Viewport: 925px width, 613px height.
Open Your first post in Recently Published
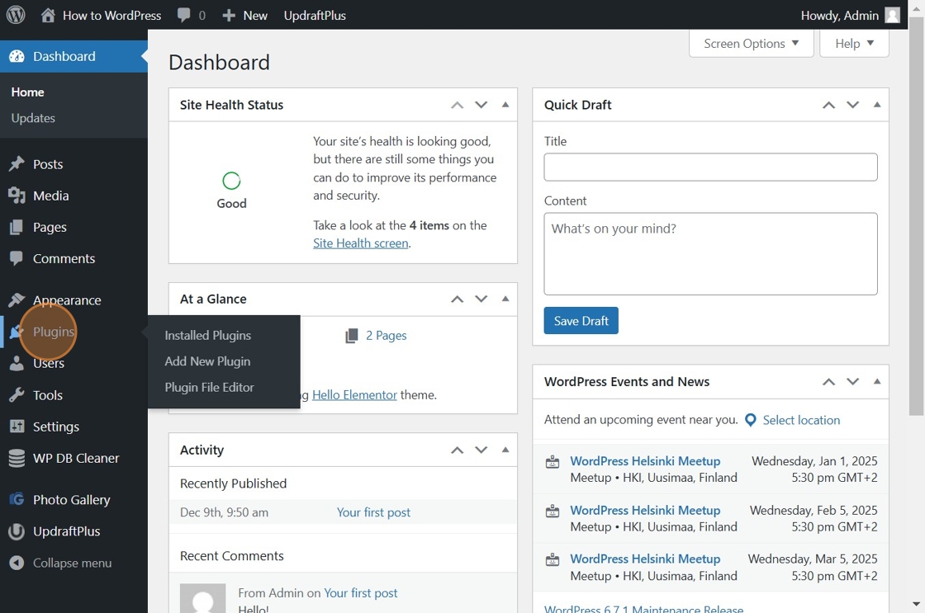[x=373, y=512]
